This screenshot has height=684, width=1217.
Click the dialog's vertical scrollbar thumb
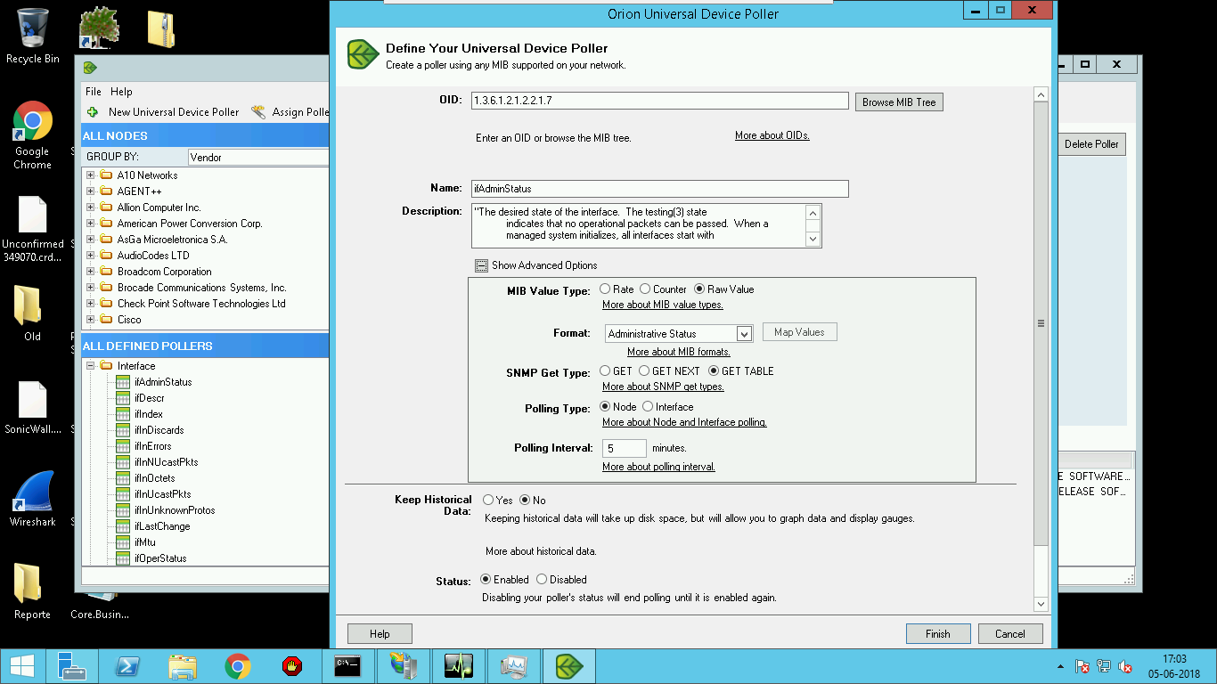[1041, 324]
